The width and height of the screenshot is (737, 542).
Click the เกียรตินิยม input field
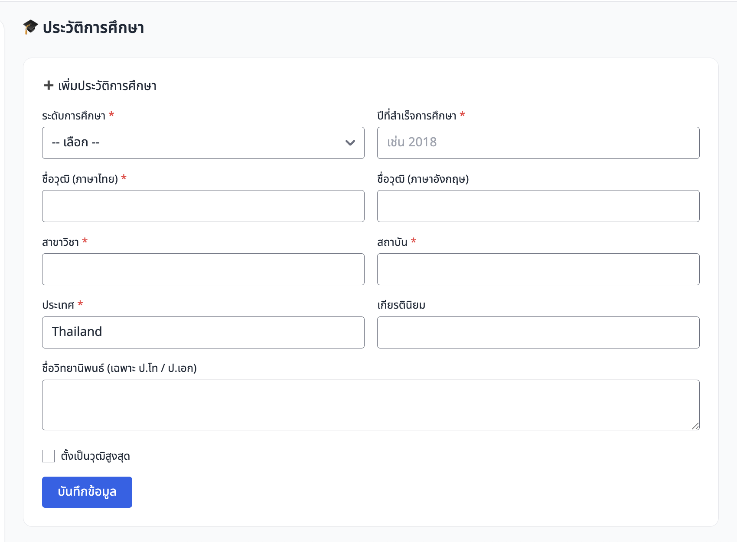[538, 332]
